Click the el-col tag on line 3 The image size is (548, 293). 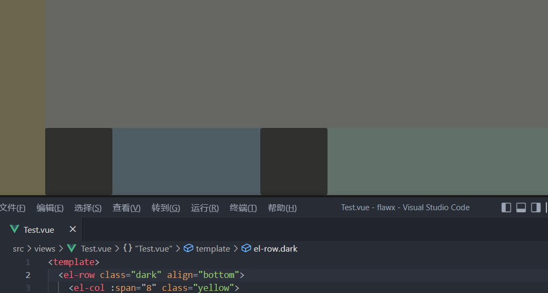(x=89, y=288)
